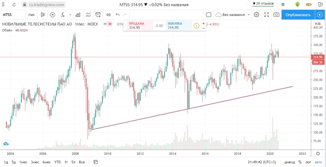326x167 pixels.
Task: Open the indicators fx menu
Action: [x=63, y=15]
